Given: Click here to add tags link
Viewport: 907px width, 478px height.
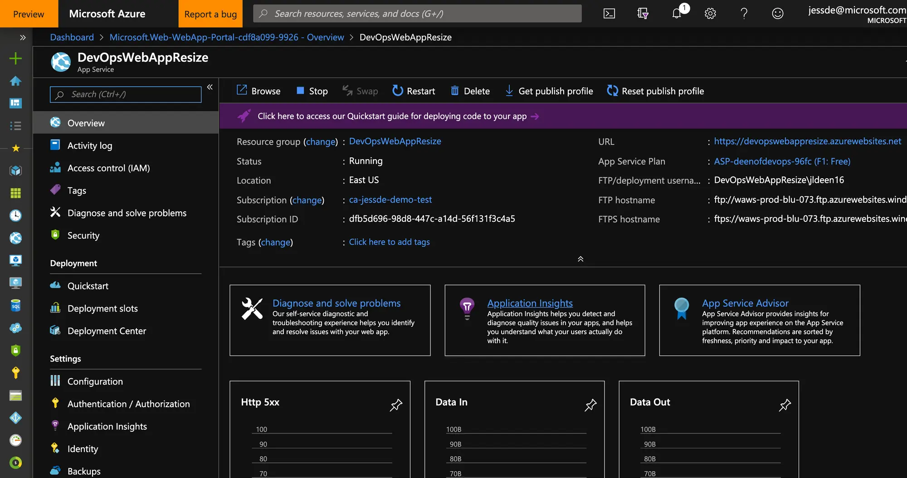Looking at the screenshot, I should tap(389, 242).
